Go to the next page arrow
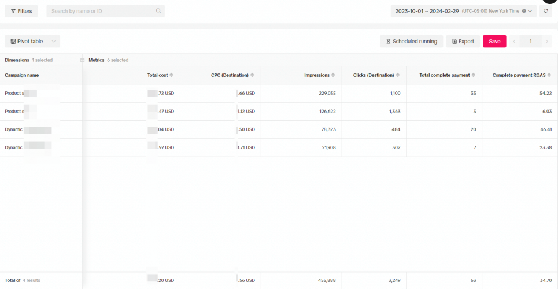558x289 pixels. (x=547, y=42)
